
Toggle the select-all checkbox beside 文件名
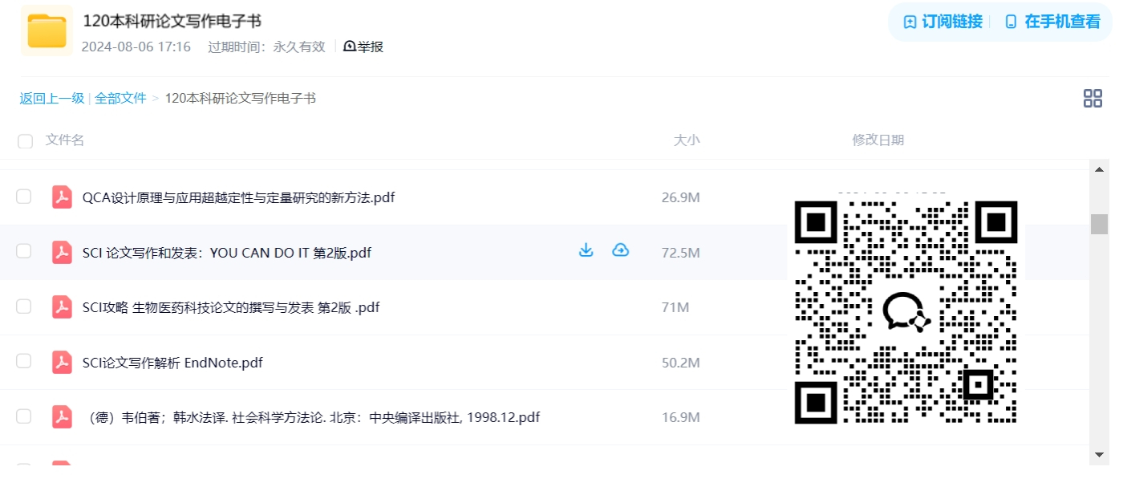point(25,141)
